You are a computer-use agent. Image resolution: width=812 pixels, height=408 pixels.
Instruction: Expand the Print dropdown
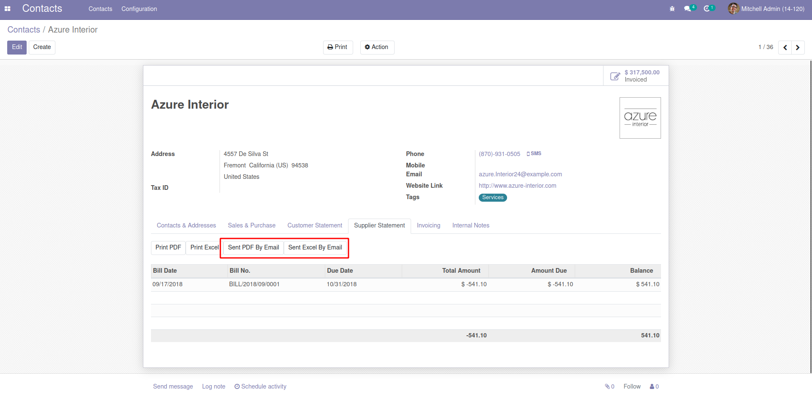tap(337, 47)
